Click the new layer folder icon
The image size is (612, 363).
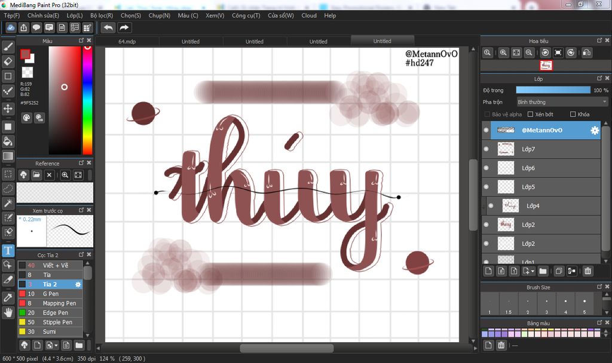[x=543, y=270]
